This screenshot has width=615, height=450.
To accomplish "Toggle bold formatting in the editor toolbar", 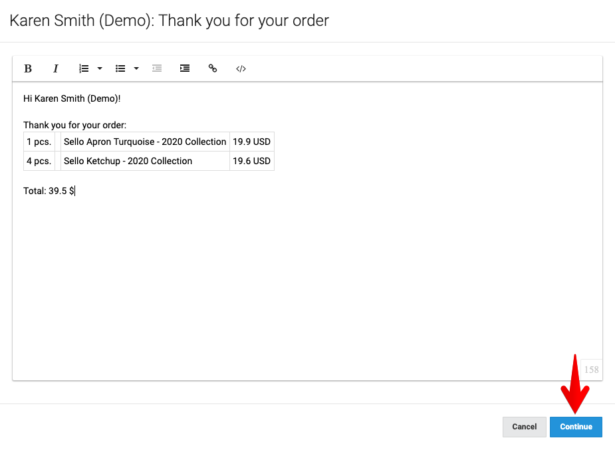I will (28, 68).
